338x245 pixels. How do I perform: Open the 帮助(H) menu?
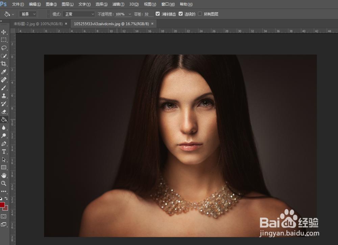point(186,4)
